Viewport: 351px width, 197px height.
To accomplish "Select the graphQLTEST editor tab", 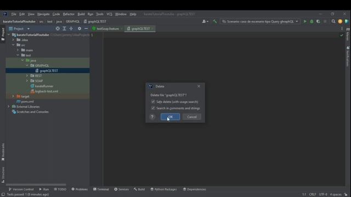I will click(x=140, y=28).
